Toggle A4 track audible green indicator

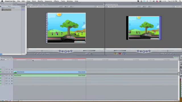click(x=1, y=84)
